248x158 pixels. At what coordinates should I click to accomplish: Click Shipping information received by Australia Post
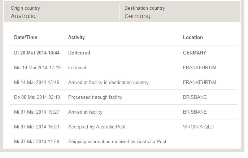pyautogui.click(x=117, y=141)
